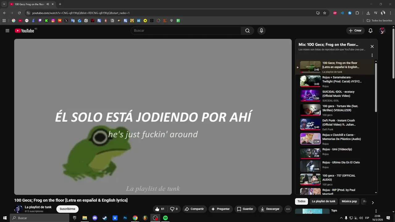Open the Adblock Plus extension

click(x=335, y=13)
